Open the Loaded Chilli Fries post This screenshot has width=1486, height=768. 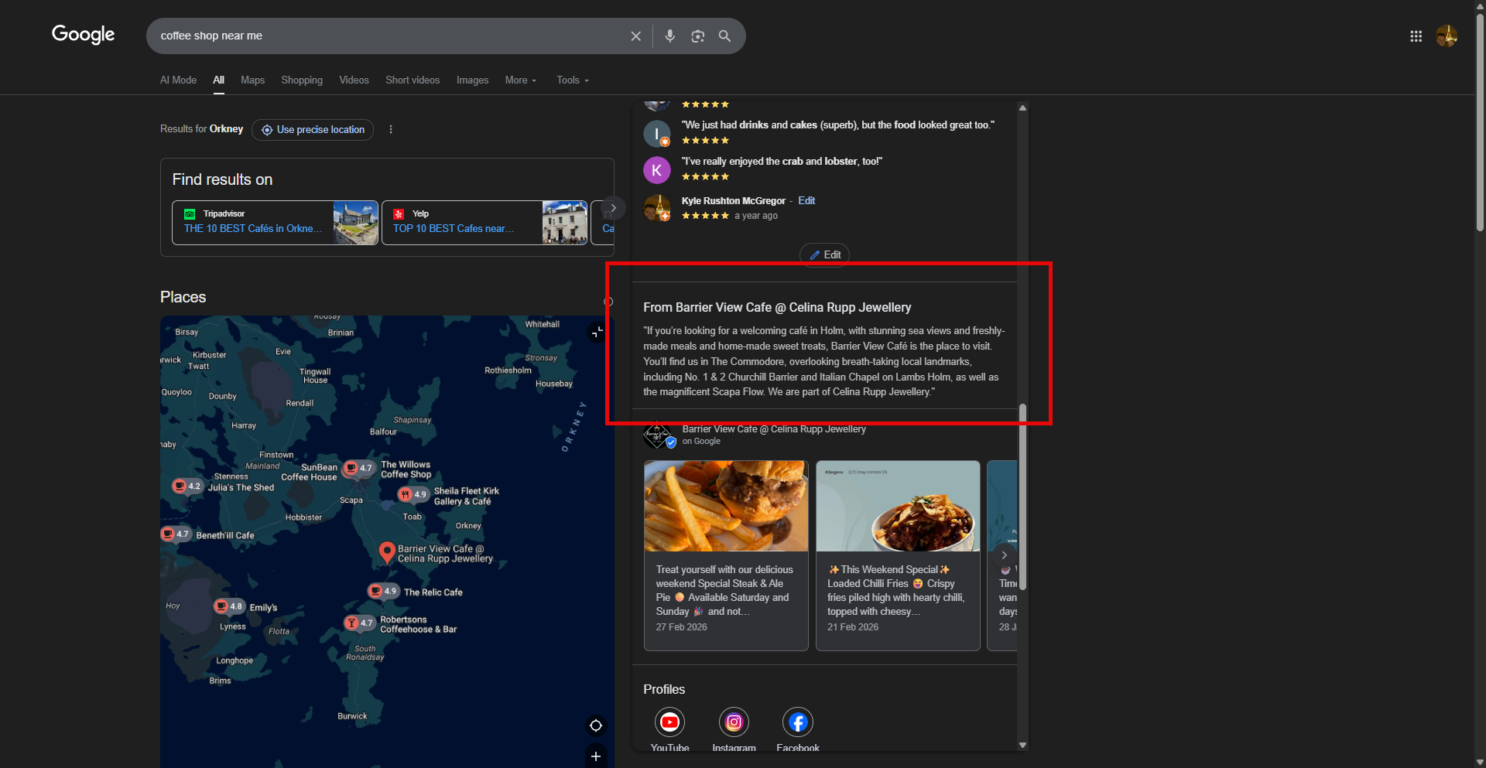coord(898,555)
